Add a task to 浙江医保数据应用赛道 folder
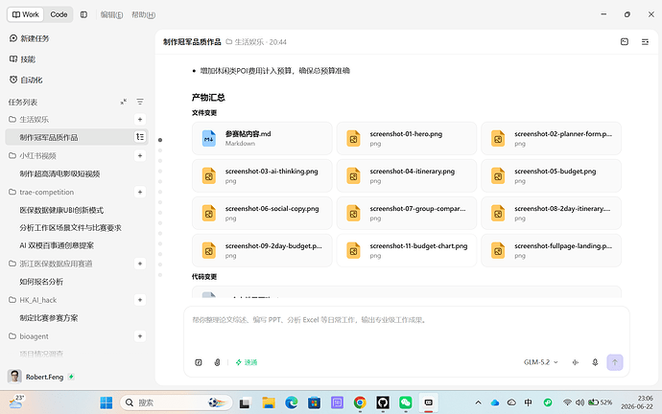 tap(140, 264)
